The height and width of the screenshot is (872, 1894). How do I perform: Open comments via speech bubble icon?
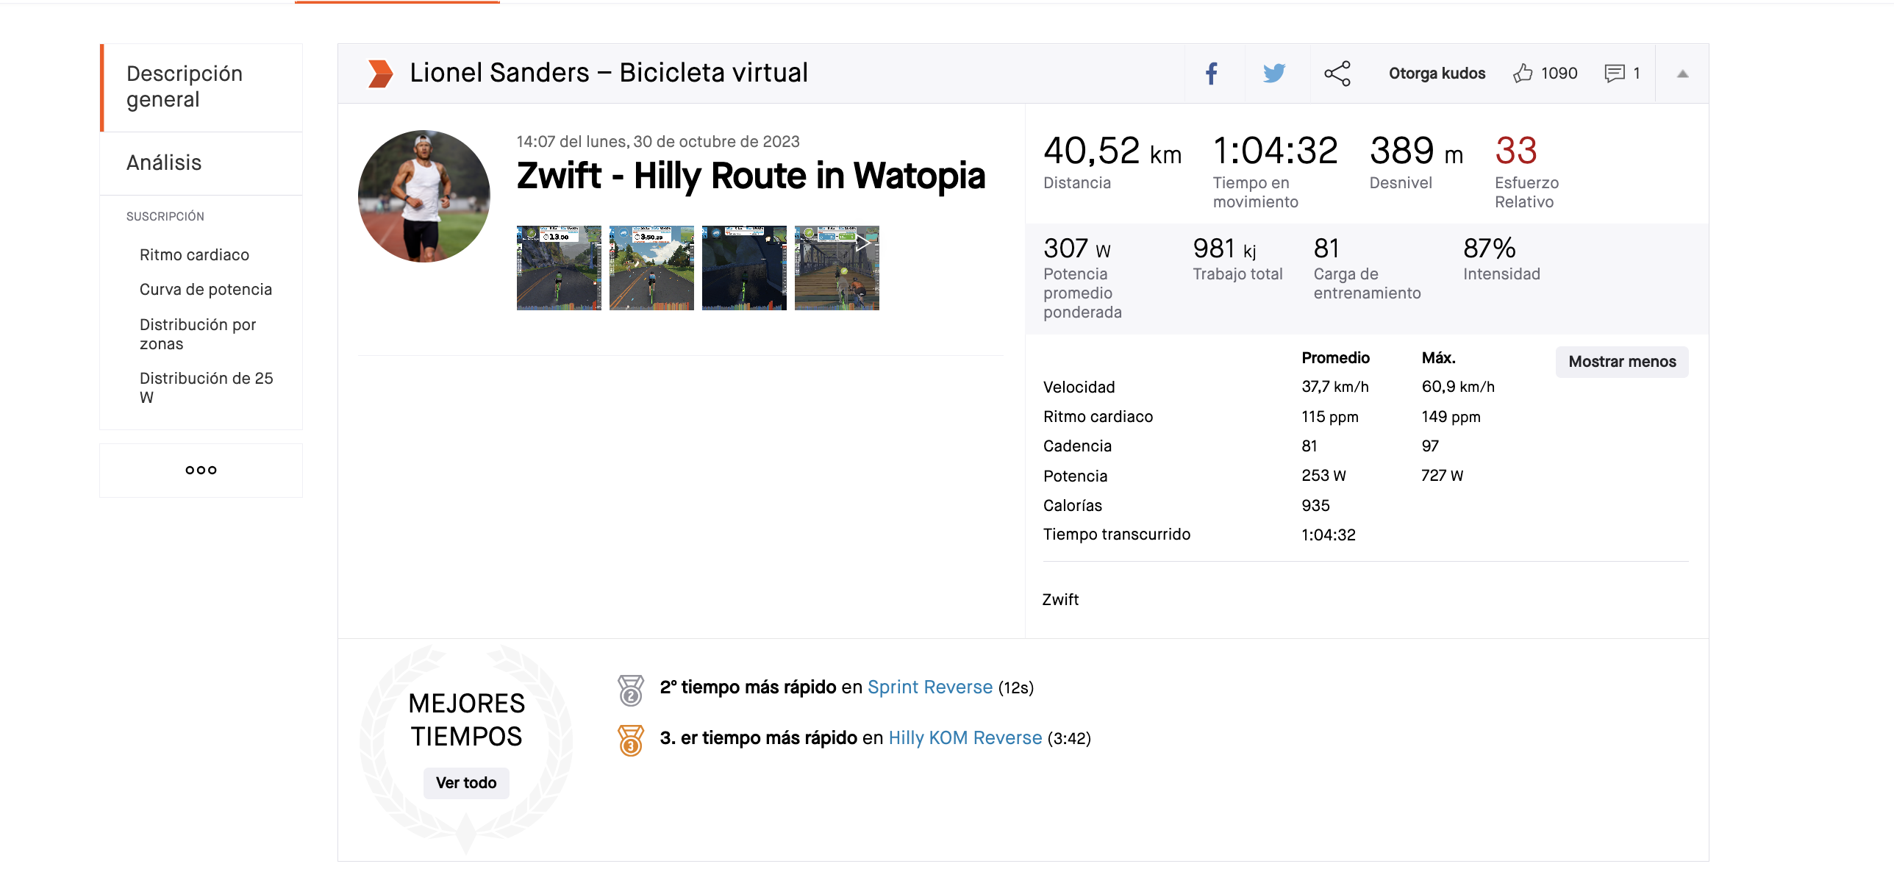coord(1615,73)
